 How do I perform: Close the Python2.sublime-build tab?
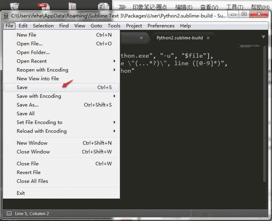pos(208,38)
